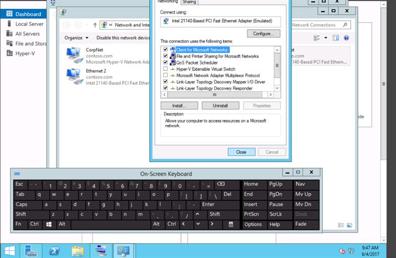Screen dimensions: 396x258
Task: Uncheck QoS Packet Scheduler checkbox
Action: pyautogui.click(x=166, y=62)
